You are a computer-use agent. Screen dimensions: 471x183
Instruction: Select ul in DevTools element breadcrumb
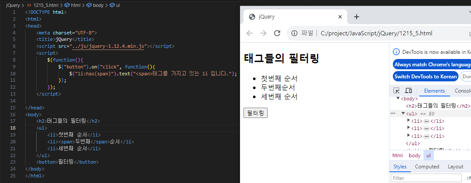(x=429, y=155)
